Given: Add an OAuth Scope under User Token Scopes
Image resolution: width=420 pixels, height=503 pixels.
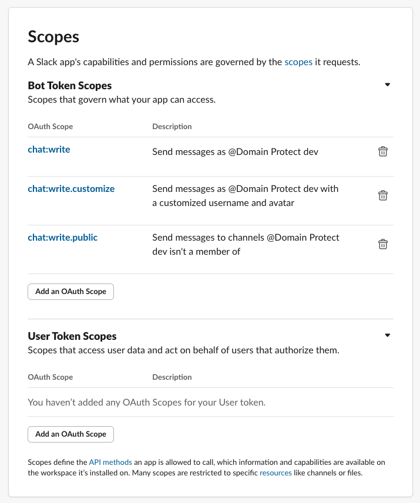Looking at the screenshot, I should pyautogui.click(x=70, y=434).
